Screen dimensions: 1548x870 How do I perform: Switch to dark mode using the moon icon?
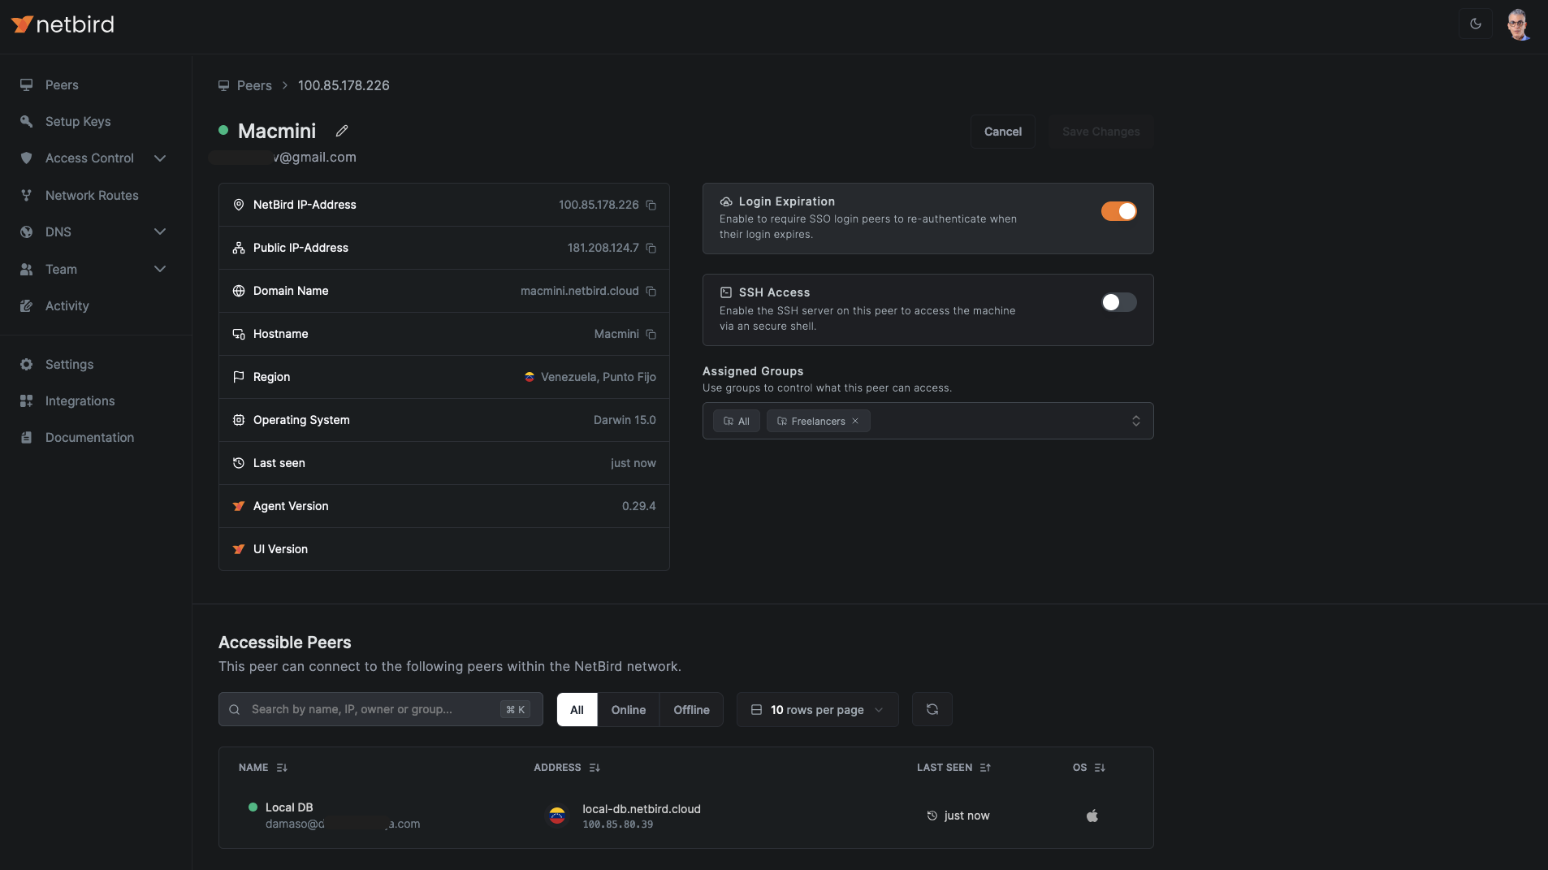click(x=1476, y=24)
